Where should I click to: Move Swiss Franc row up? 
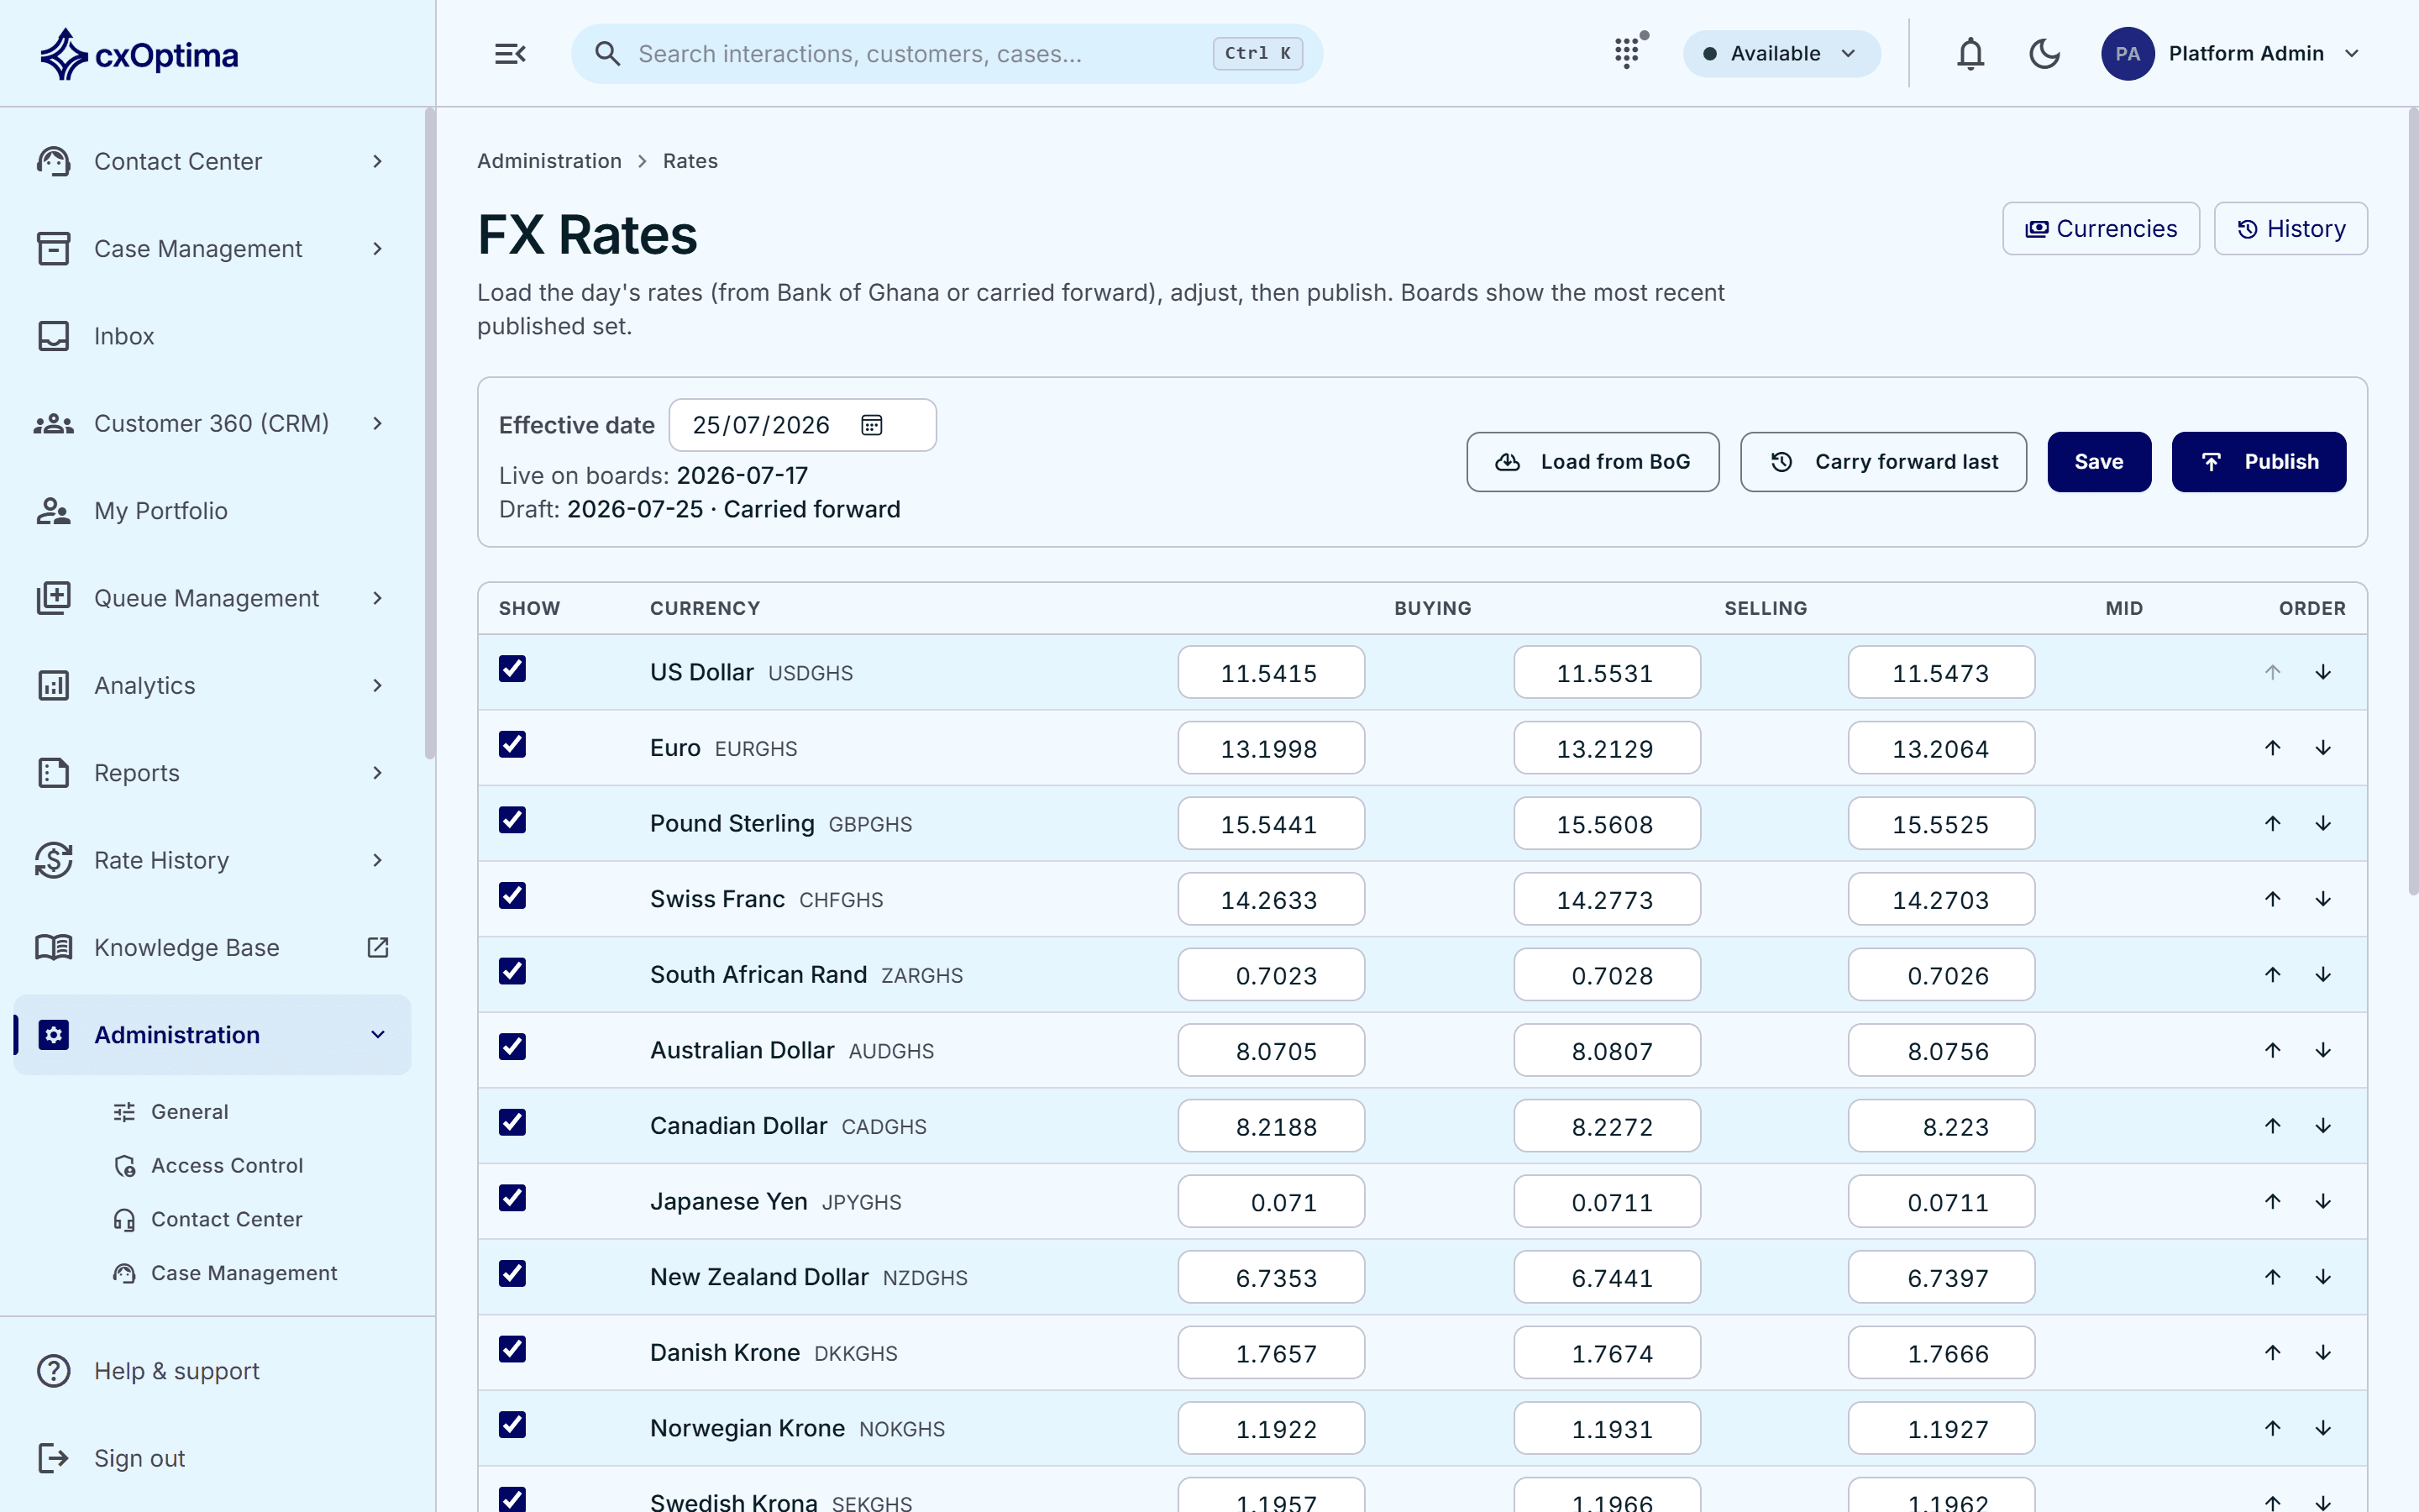[2272, 899]
